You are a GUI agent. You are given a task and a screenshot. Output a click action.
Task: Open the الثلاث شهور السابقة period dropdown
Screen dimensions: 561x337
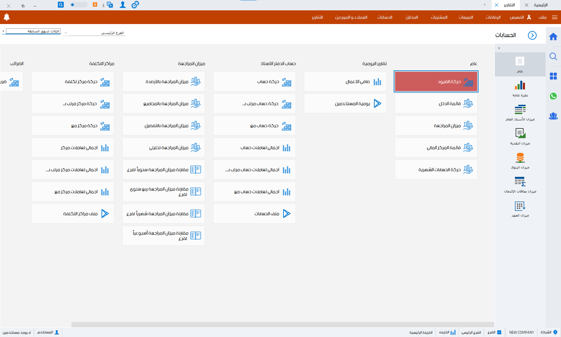click(x=32, y=31)
